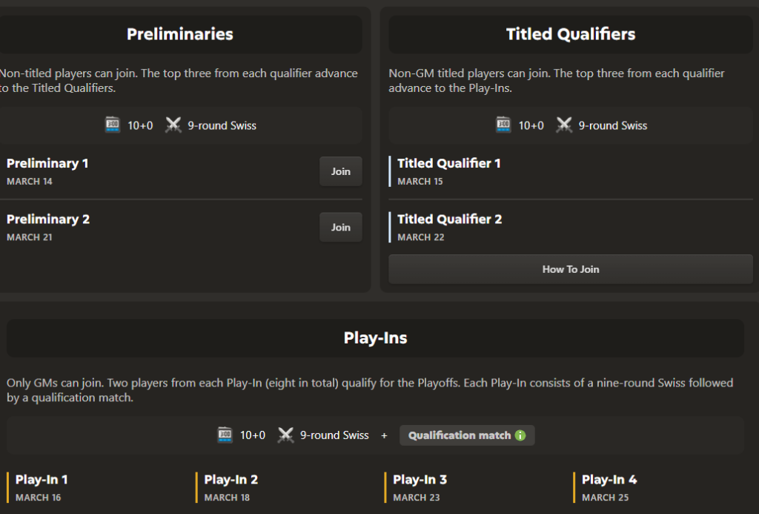Viewport: 759px width, 514px height.
Task: Click the green info icon on Qualification match
Action: click(x=520, y=435)
